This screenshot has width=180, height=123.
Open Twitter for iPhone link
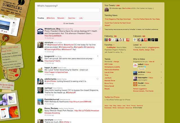tap(112, 97)
